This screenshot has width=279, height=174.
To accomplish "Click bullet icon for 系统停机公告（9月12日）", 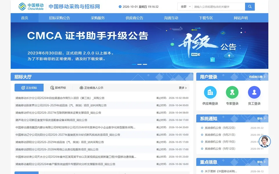I will [202, 148].
